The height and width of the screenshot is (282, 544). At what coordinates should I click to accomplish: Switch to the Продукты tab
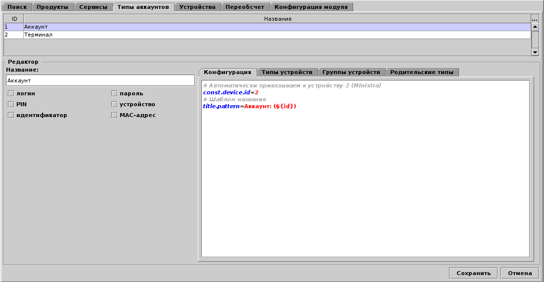tap(52, 7)
